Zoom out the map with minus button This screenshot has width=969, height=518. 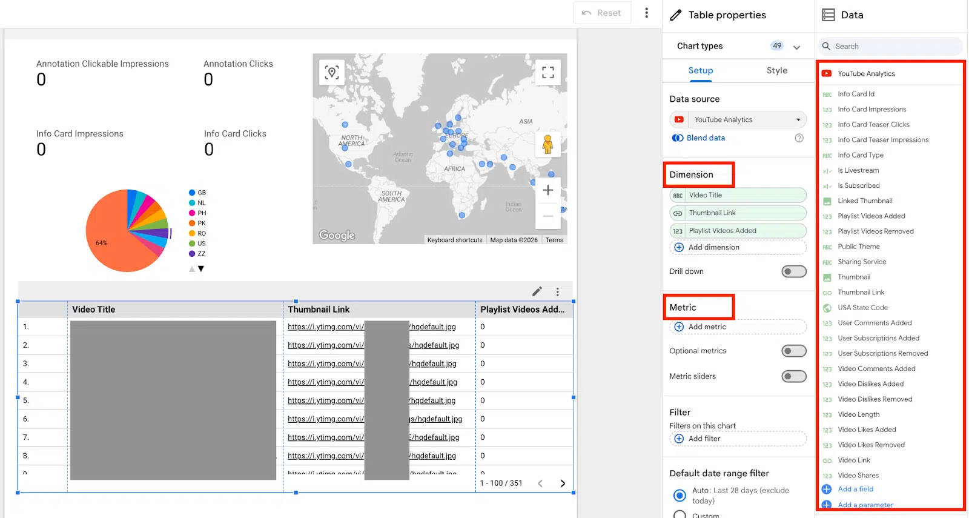(x=548, y=216)
